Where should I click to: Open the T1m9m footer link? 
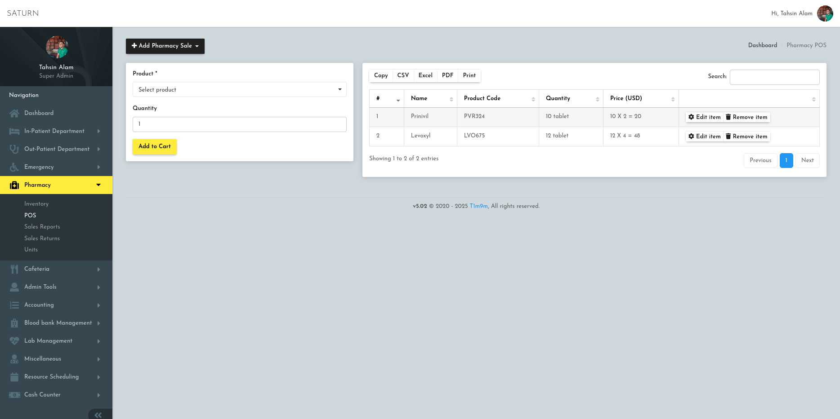click(478, 206)
